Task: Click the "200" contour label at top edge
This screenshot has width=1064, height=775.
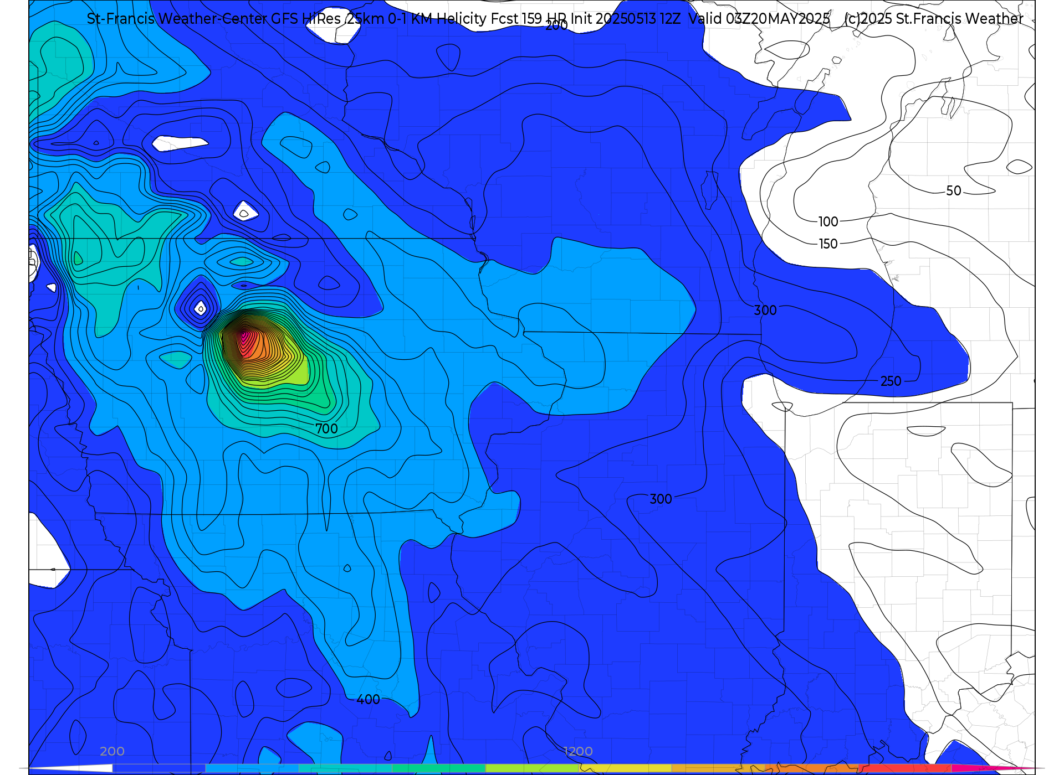Action: pyautogui.click(x=556, y=25)
